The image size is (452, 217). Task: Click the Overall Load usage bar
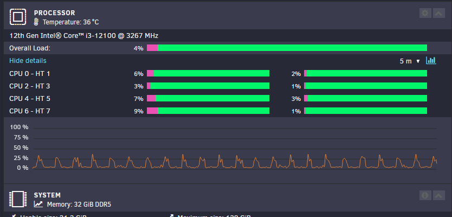(x=287, y=48)
